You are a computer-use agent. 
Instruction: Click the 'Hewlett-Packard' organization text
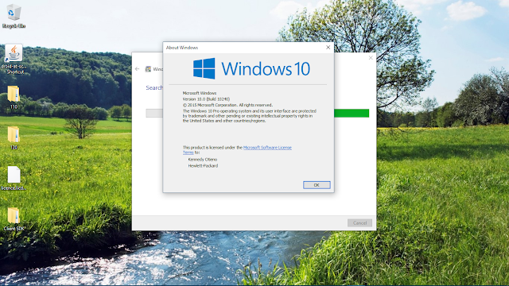pos(203,166)
